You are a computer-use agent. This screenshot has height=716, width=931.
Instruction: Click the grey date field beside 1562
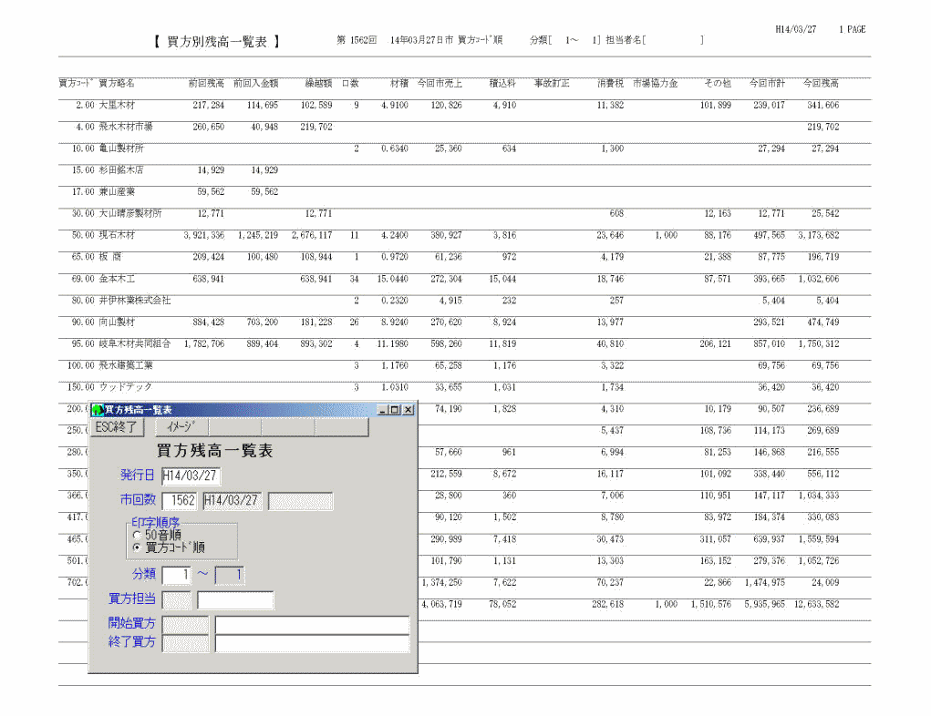[x=233, y=501]
